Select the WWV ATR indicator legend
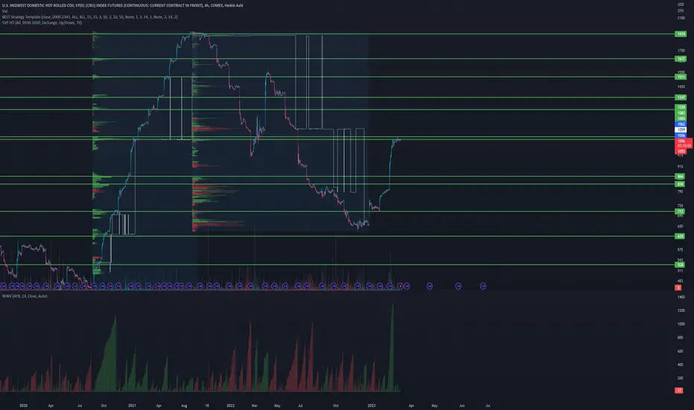This screenshot has width=694, height=410. coord(25,296)
